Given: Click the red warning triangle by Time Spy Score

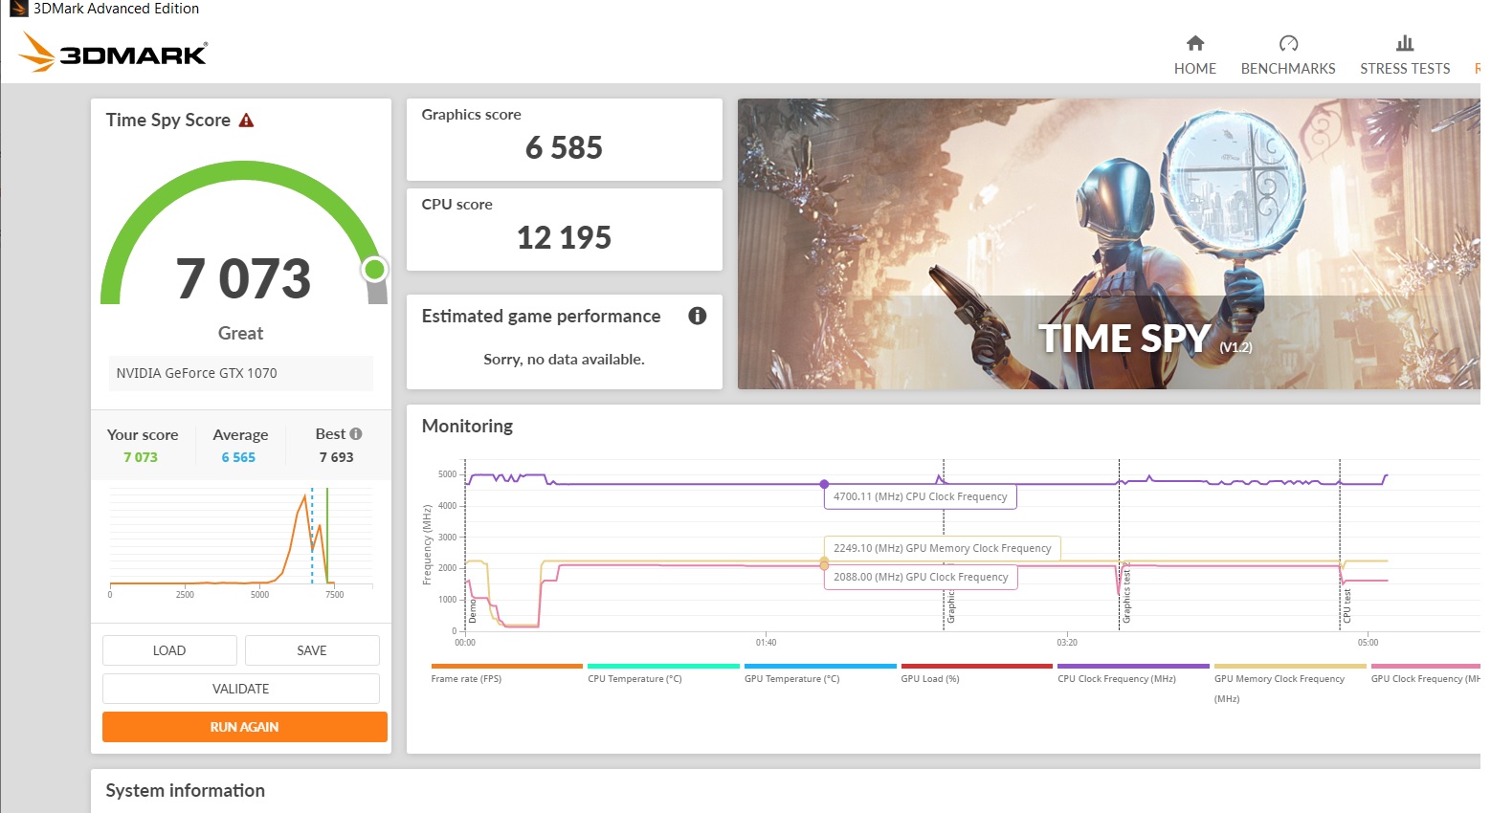Looking at the screenshot, I should click(x=246, y=121).
